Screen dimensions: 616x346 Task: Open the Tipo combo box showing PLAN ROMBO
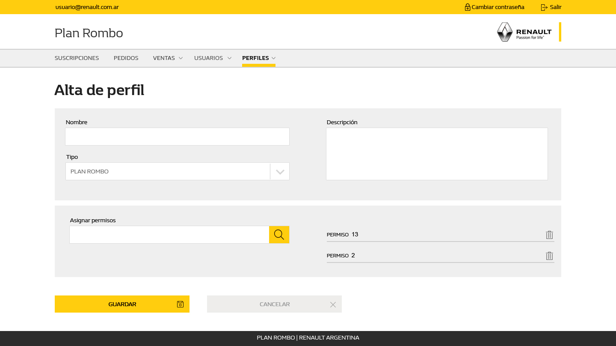[x=178, y=171]
